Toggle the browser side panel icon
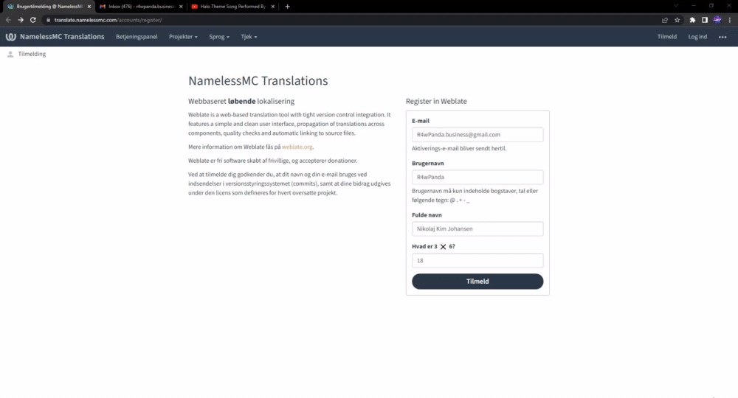Viewport: 738px width, 398px height. (x=705, y=20)
